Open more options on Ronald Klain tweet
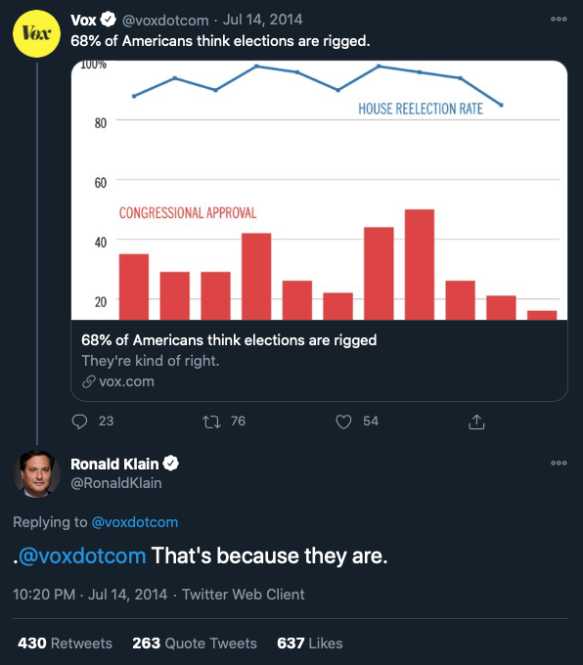Image resolution: width=583 pixels, height=665 pixels. point(559,463)
